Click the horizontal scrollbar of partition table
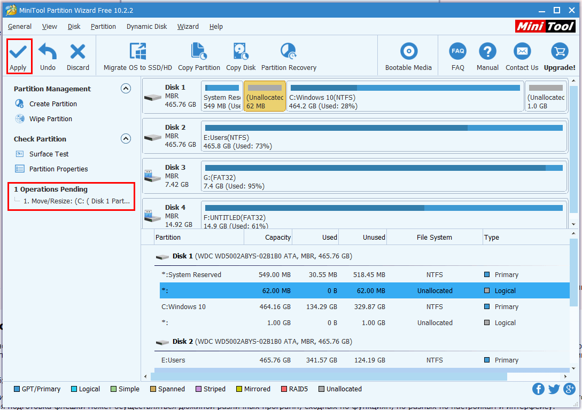This screenshot has height=410, width=582. tap(329, 377)
